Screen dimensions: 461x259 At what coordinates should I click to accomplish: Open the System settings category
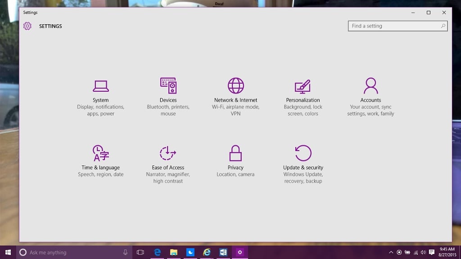pos(100,98)
